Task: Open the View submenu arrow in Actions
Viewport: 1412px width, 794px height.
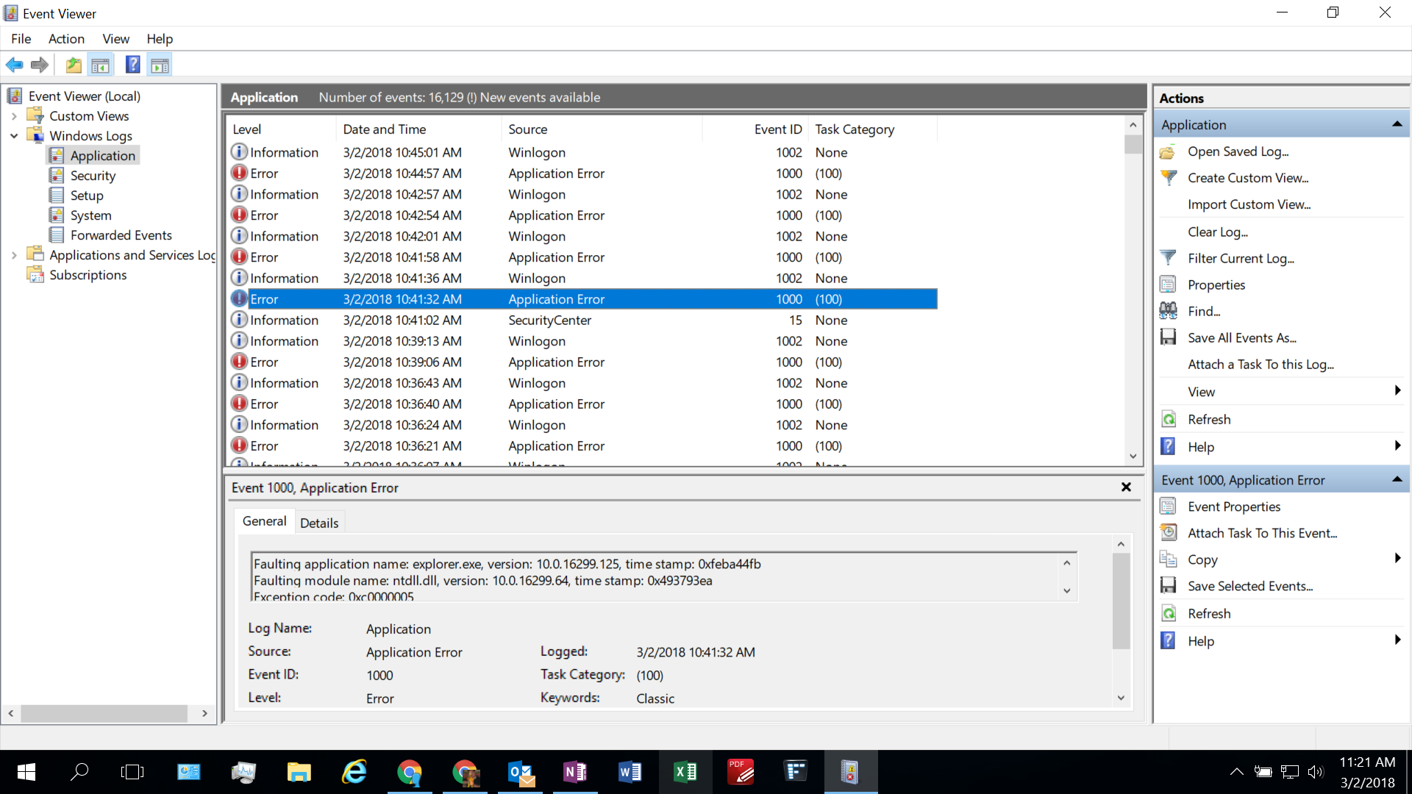Action: pos(1397,391)
